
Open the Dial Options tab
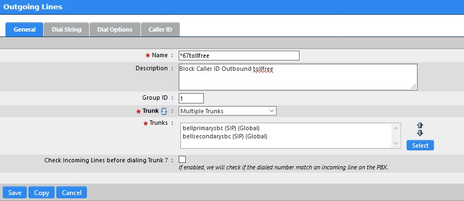coord(115,29)
